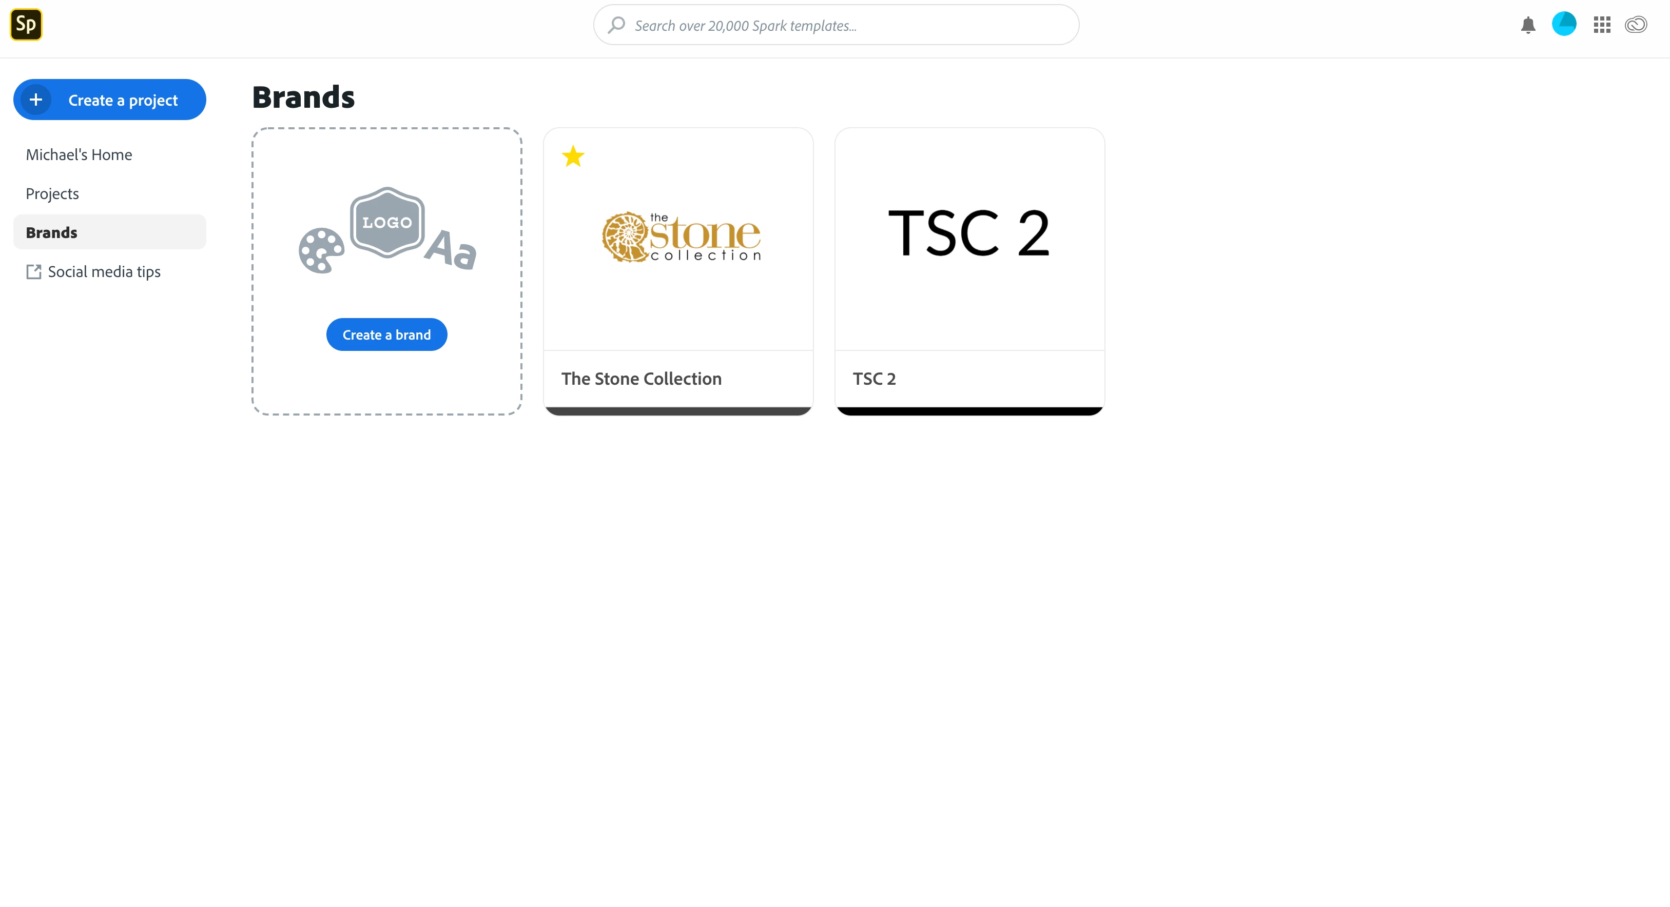Click the palette placeholder icon

coord(321,250)
